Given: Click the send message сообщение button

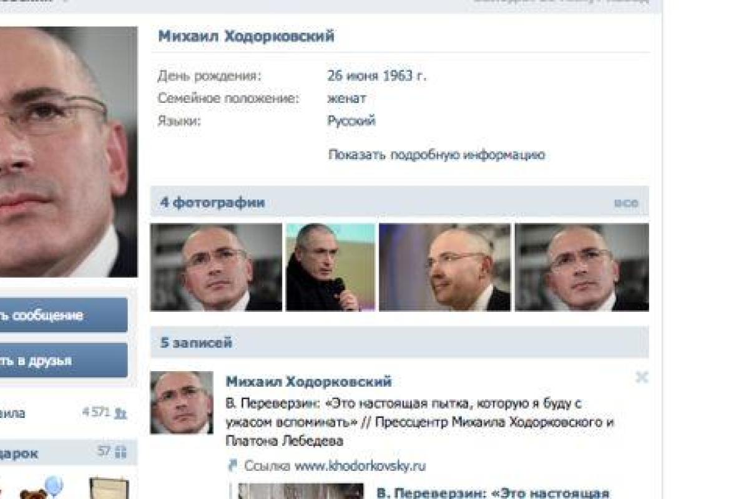Looking at the screenshot, I should [x=64, y=315].
